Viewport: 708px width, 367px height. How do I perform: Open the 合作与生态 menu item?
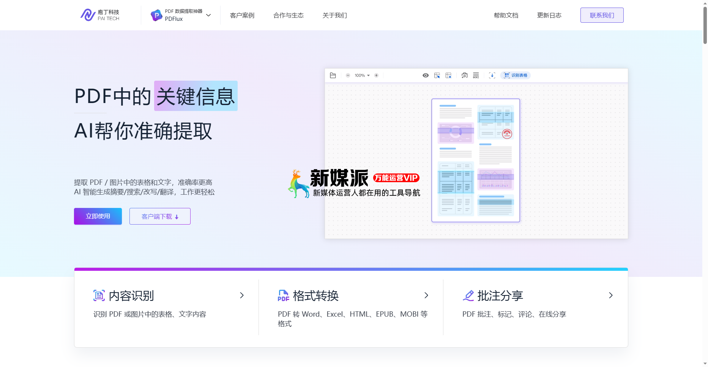click(x=289, y=15)
